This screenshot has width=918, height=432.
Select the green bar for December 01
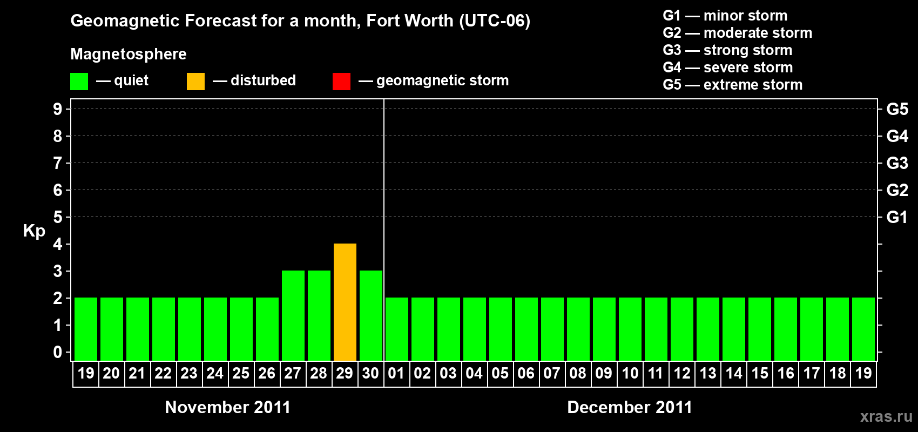point(397,329)
